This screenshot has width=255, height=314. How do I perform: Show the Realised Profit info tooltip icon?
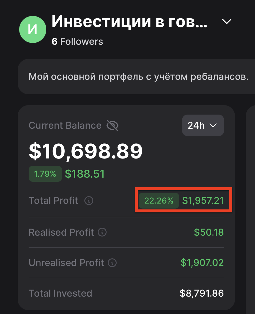point(102,232)
